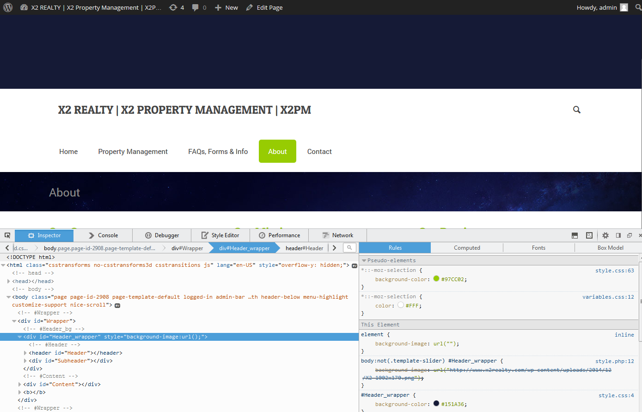Viewport: 642px width, 412px height.
Task: Open the style.css:63 source link
Action: 614,271
